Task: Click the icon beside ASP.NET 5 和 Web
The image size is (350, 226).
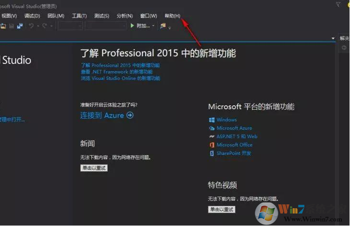Action: point(212,137)
